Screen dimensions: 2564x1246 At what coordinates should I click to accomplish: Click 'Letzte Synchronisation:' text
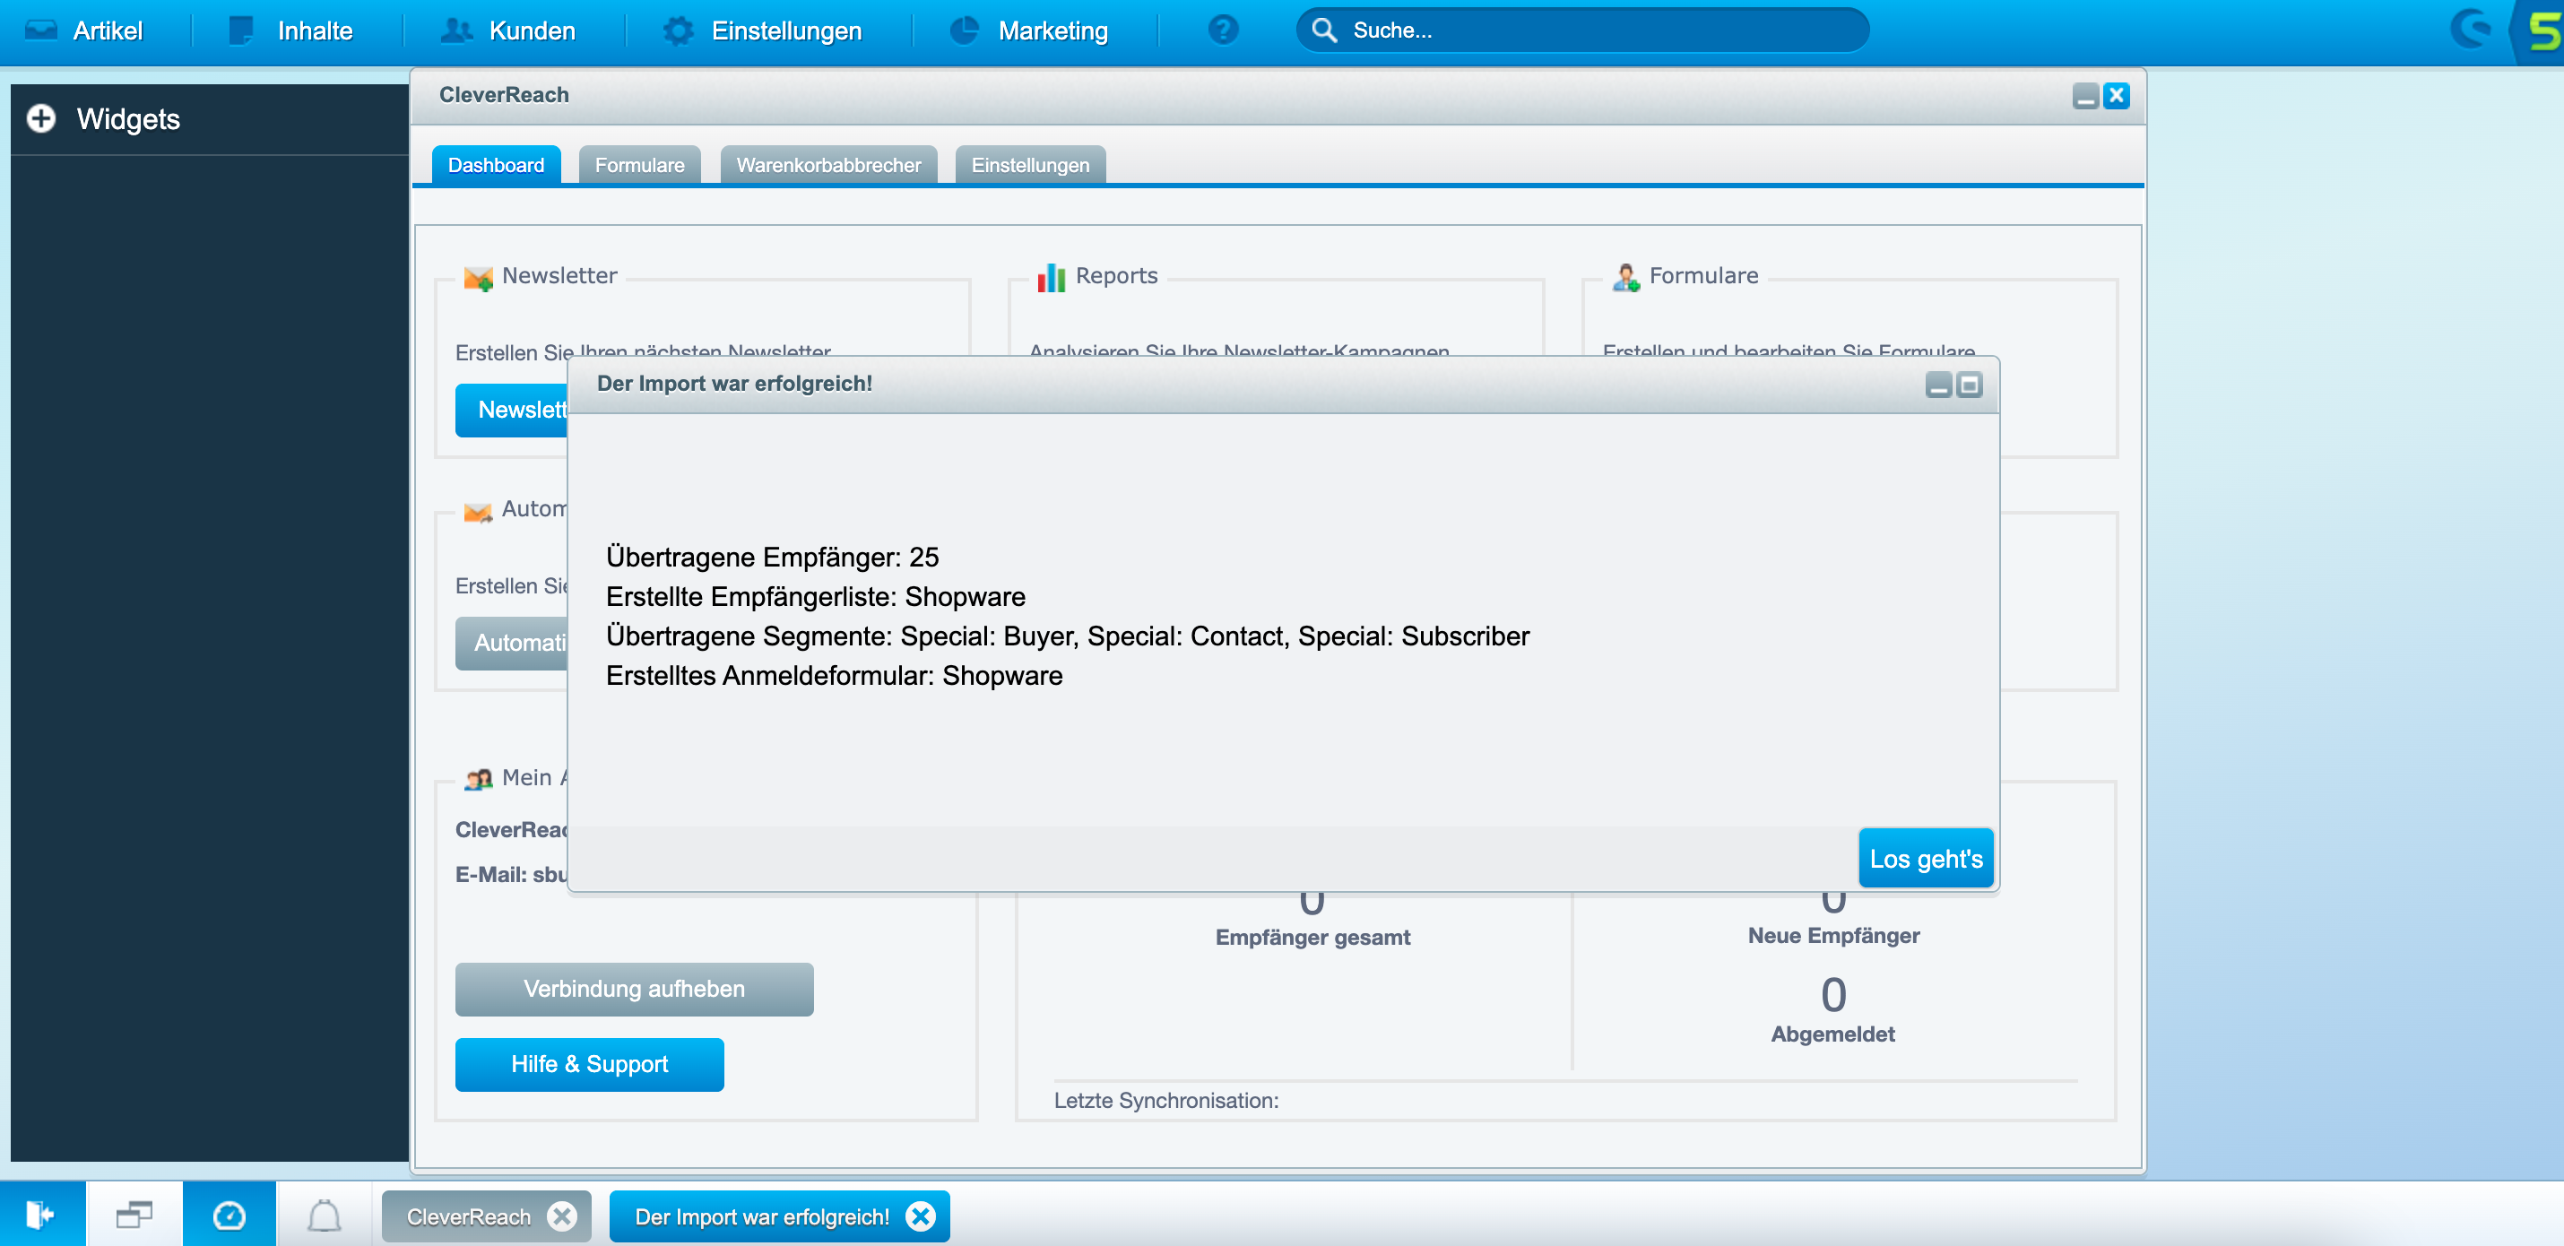click(x=1165, y=1100)
